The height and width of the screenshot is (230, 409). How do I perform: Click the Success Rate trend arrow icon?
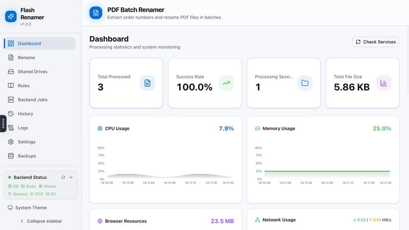(x=226, y=83)
